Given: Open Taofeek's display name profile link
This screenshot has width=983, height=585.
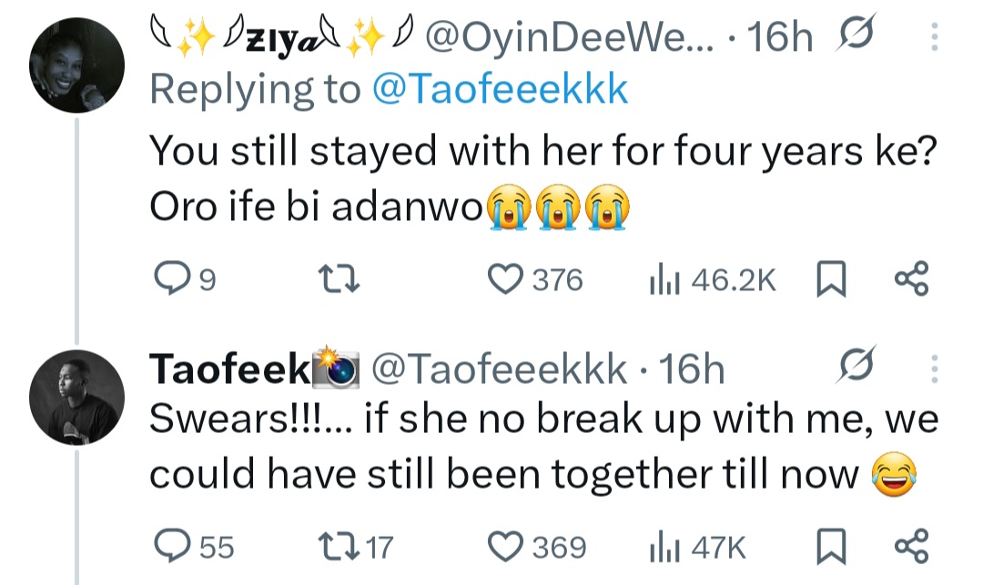Looking at the screenshot, I should (x=228, y=368).
